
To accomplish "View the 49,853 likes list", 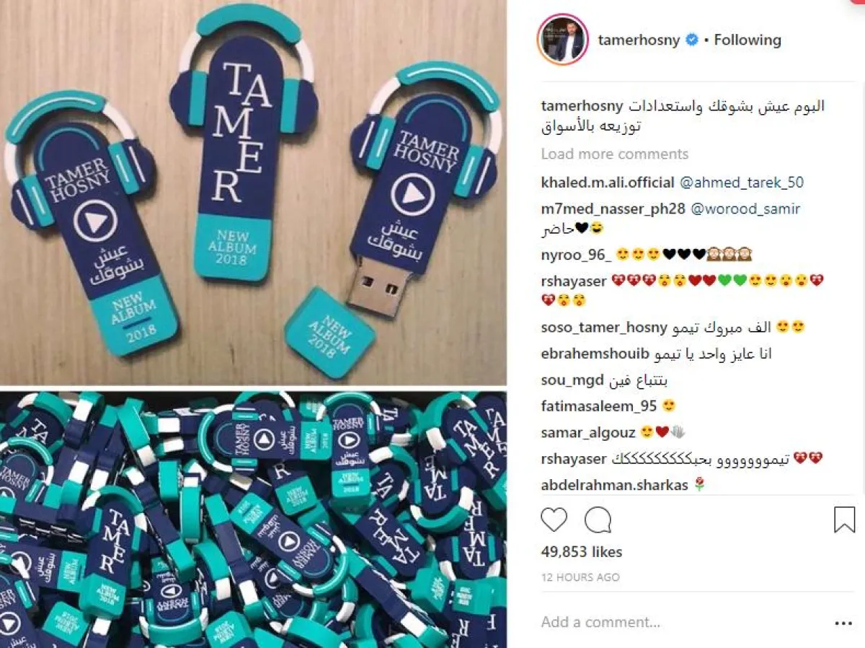I will (x=582, y=552).
